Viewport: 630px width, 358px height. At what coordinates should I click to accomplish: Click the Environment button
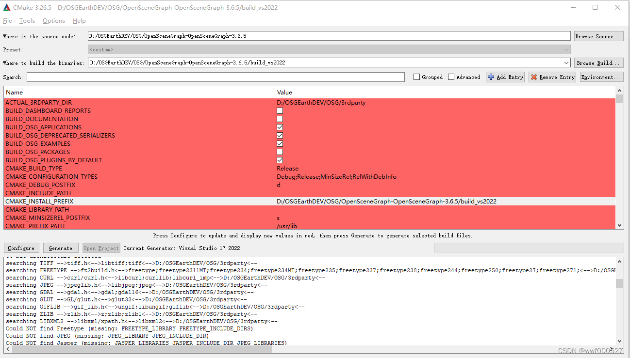point(601,77)
